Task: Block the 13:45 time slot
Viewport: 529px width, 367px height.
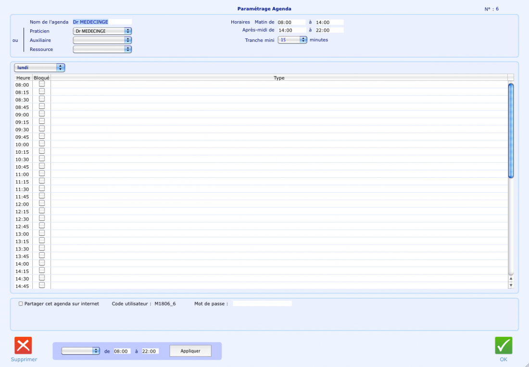Action: [42, 255]
